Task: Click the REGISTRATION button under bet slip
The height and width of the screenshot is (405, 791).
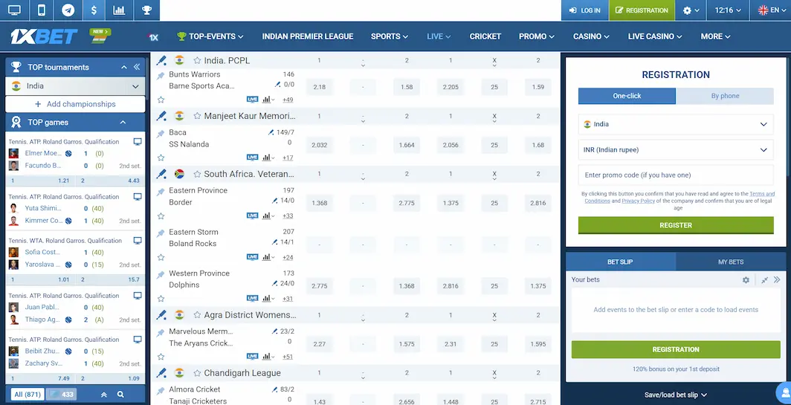Action: tap(676, 349)
